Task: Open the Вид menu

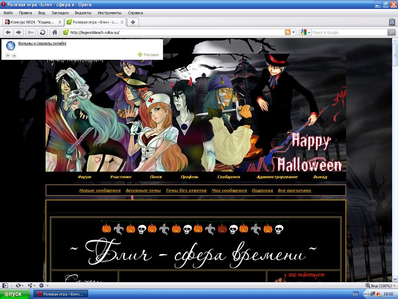Action: pos(41,13)
